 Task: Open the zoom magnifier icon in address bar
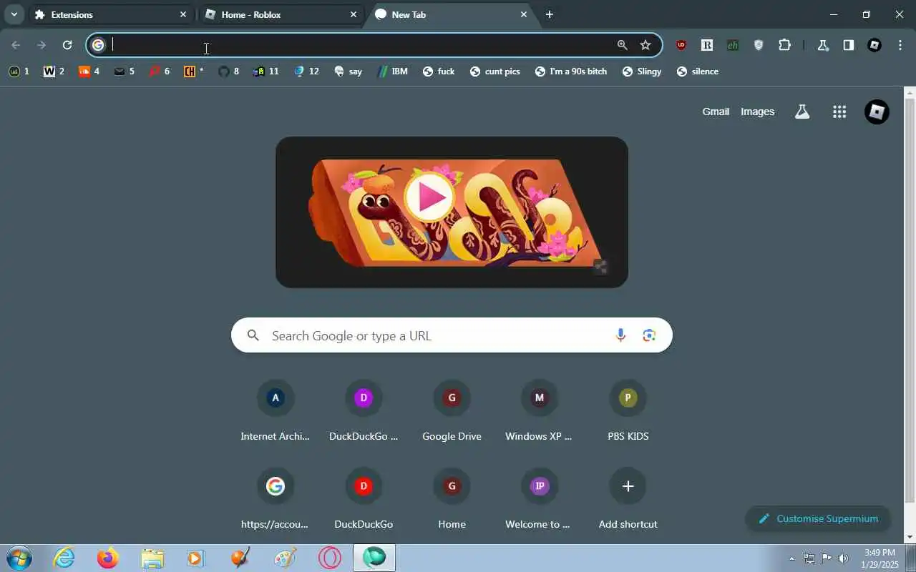[x=623, y=45]
